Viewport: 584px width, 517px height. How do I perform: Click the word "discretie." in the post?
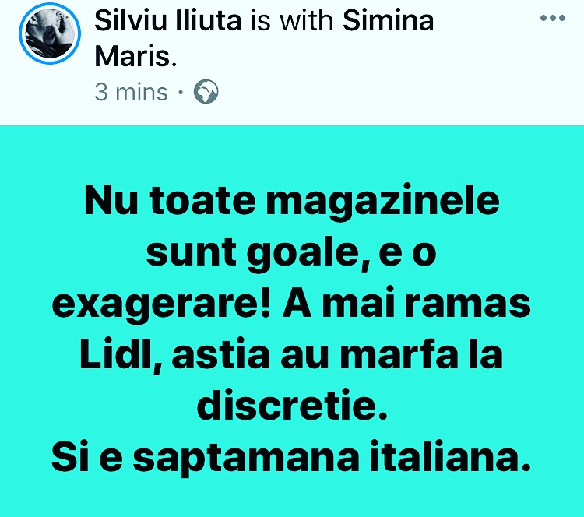[292, 405]
